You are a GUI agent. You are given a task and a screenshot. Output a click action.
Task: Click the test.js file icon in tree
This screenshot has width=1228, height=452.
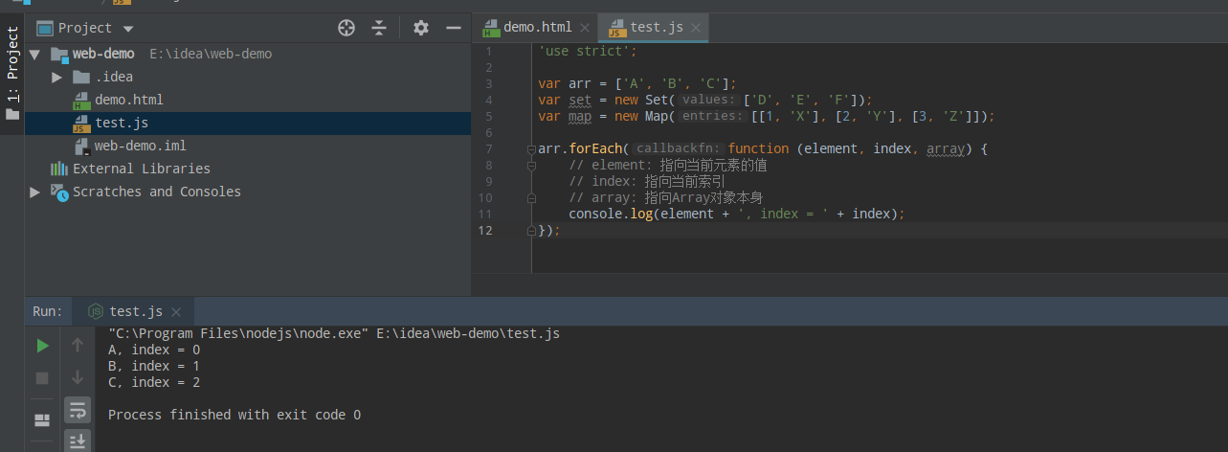click(x=81, y=123)
